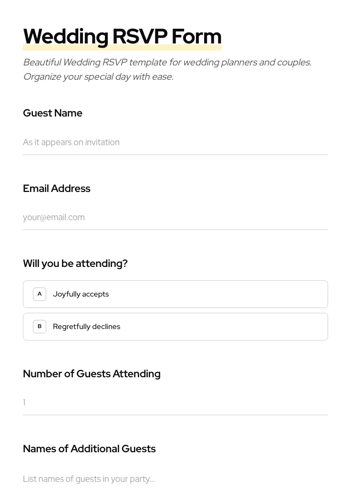Click the Email Address field label
The image size is (351, 489).
(x=56, y=189)
